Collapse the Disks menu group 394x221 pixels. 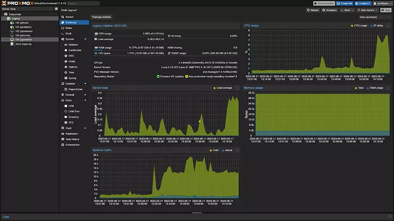(85, 100)
